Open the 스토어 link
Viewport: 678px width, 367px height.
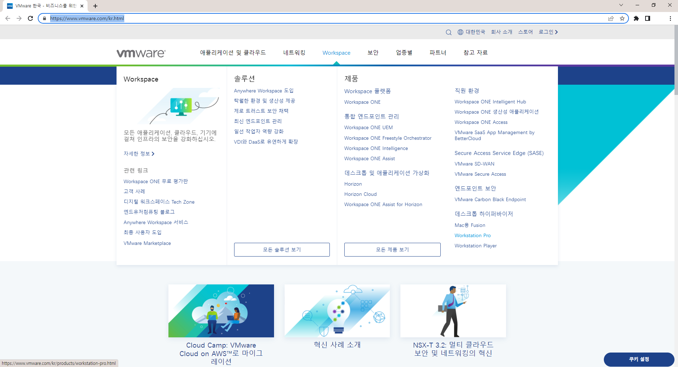click(x=525, y=32)
